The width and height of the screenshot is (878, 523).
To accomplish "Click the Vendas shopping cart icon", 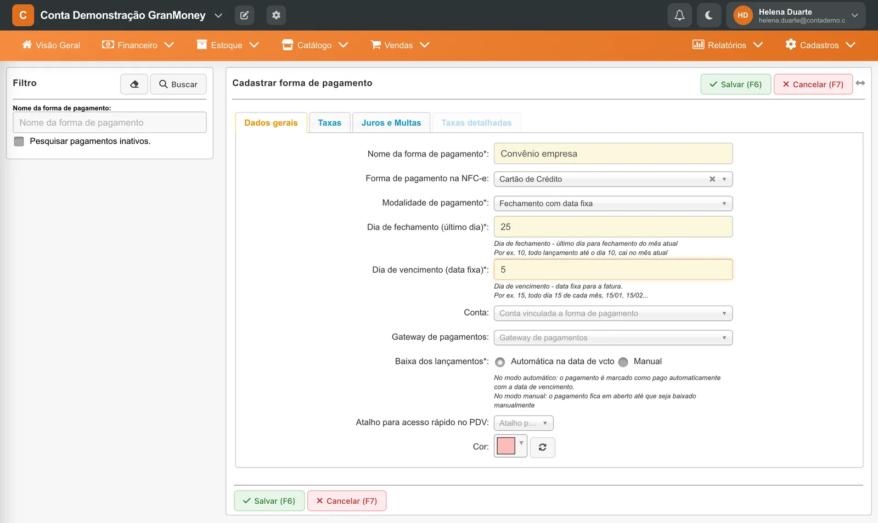I will [x=376, y=45].
